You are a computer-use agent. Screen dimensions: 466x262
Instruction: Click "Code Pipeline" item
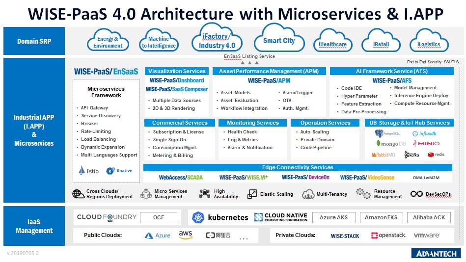[x=316, y=147]
